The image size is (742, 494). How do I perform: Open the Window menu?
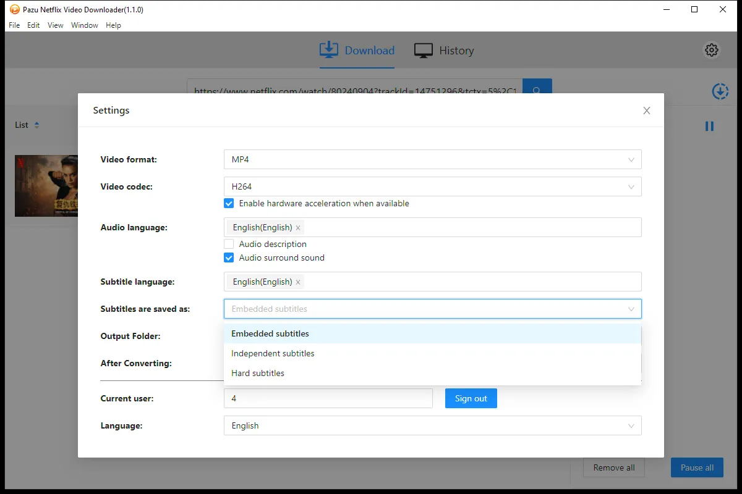coord(85,25)
